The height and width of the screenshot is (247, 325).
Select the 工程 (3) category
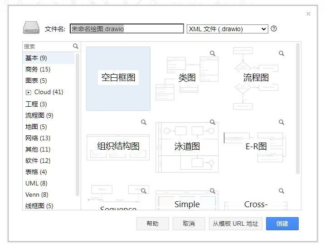tap(49, 104)
